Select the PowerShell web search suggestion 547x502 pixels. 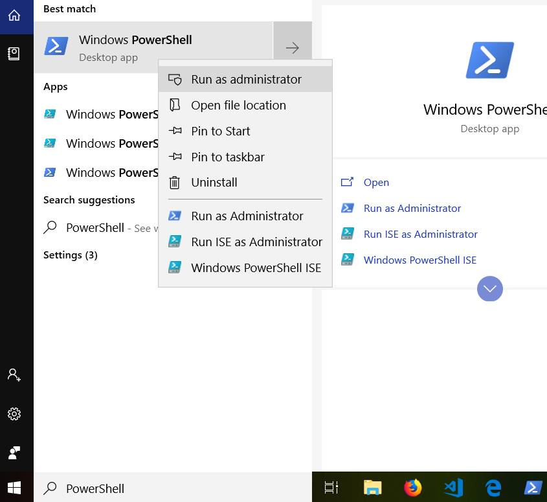tap(101, 227)
